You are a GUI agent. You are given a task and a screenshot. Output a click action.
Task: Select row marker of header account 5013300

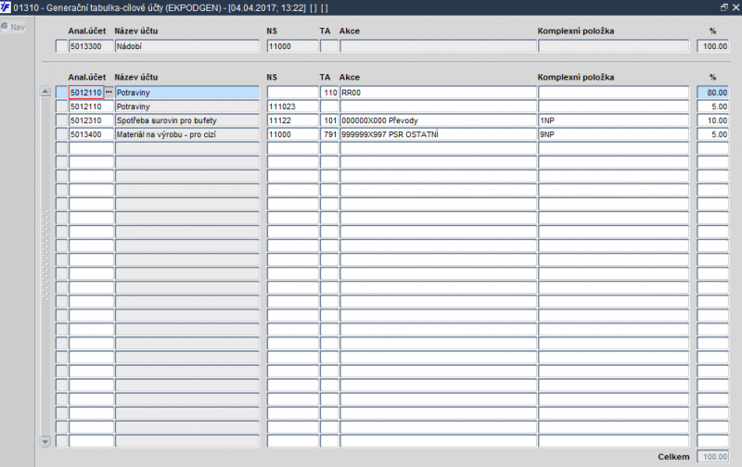click(x=61, y=46)
